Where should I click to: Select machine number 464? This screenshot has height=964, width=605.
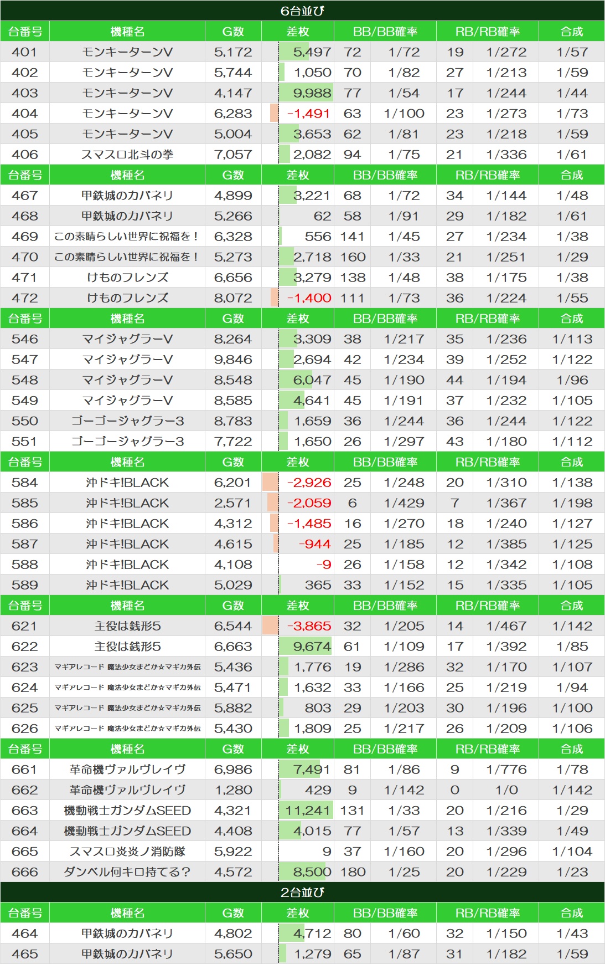pos(25,934)
